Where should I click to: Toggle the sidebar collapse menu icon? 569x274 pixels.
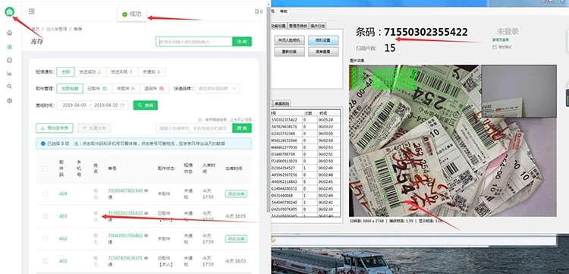[32, 11]
